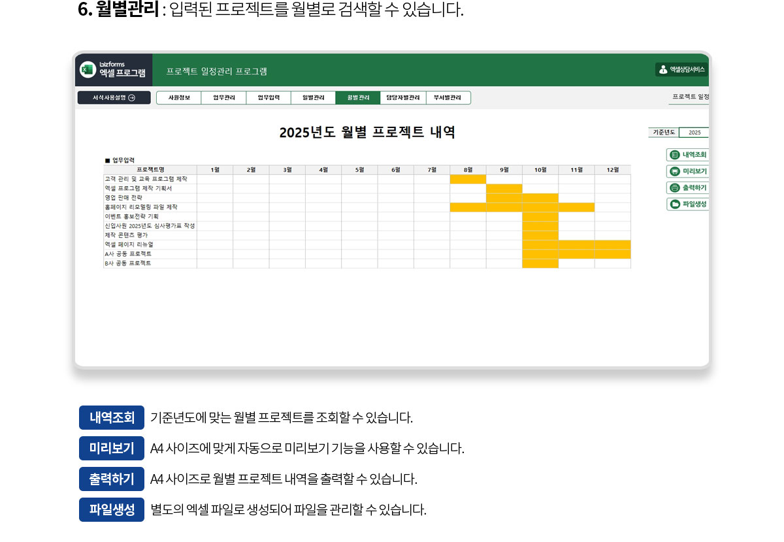Click yellow 9월 cell of 엑셀 프로그램 제작 기획서 row
Viewport: 784px width, 542px height.
[x=504, y=188]
